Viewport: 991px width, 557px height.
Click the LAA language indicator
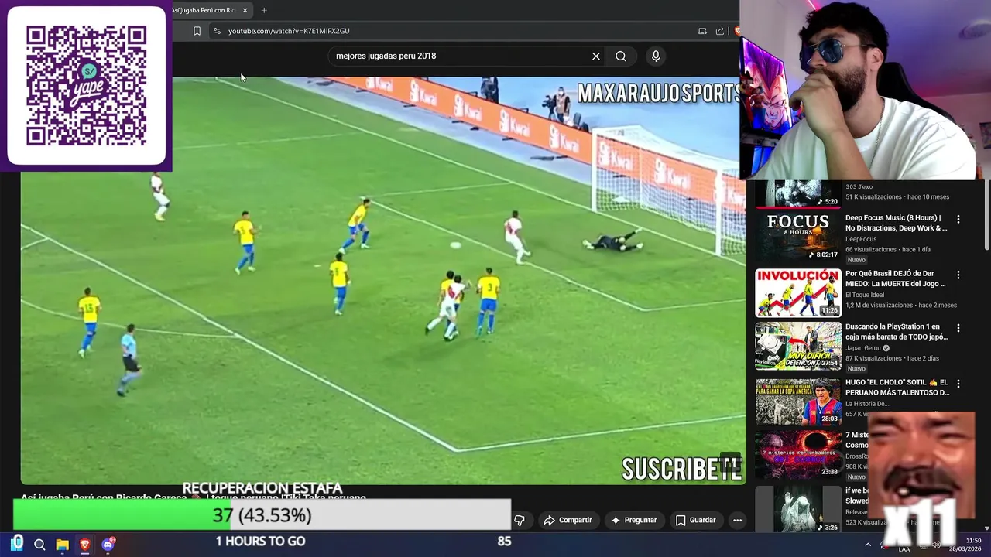click(x=904, y=548)
